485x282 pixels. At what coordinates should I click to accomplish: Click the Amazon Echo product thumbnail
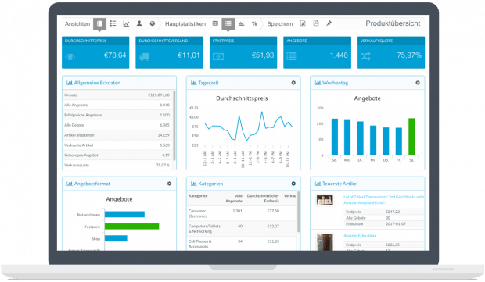coord(325,242)
